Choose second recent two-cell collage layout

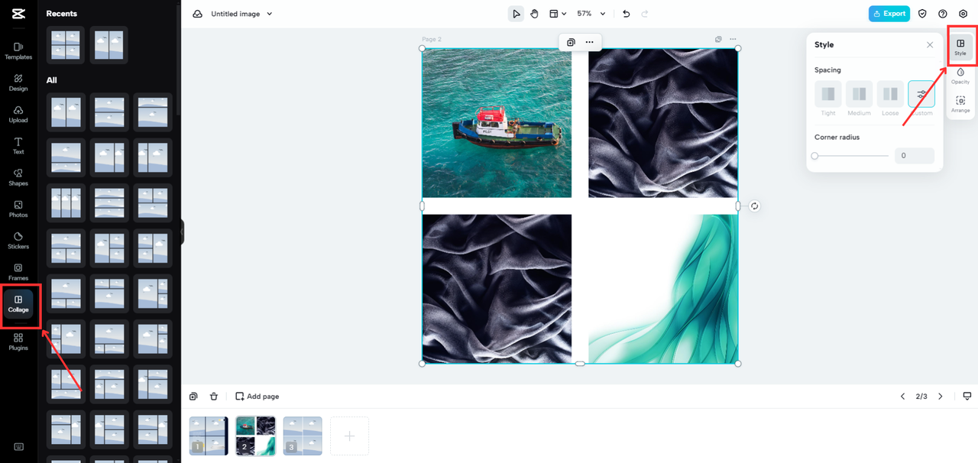pyautogui.click(x=109, y=45)
